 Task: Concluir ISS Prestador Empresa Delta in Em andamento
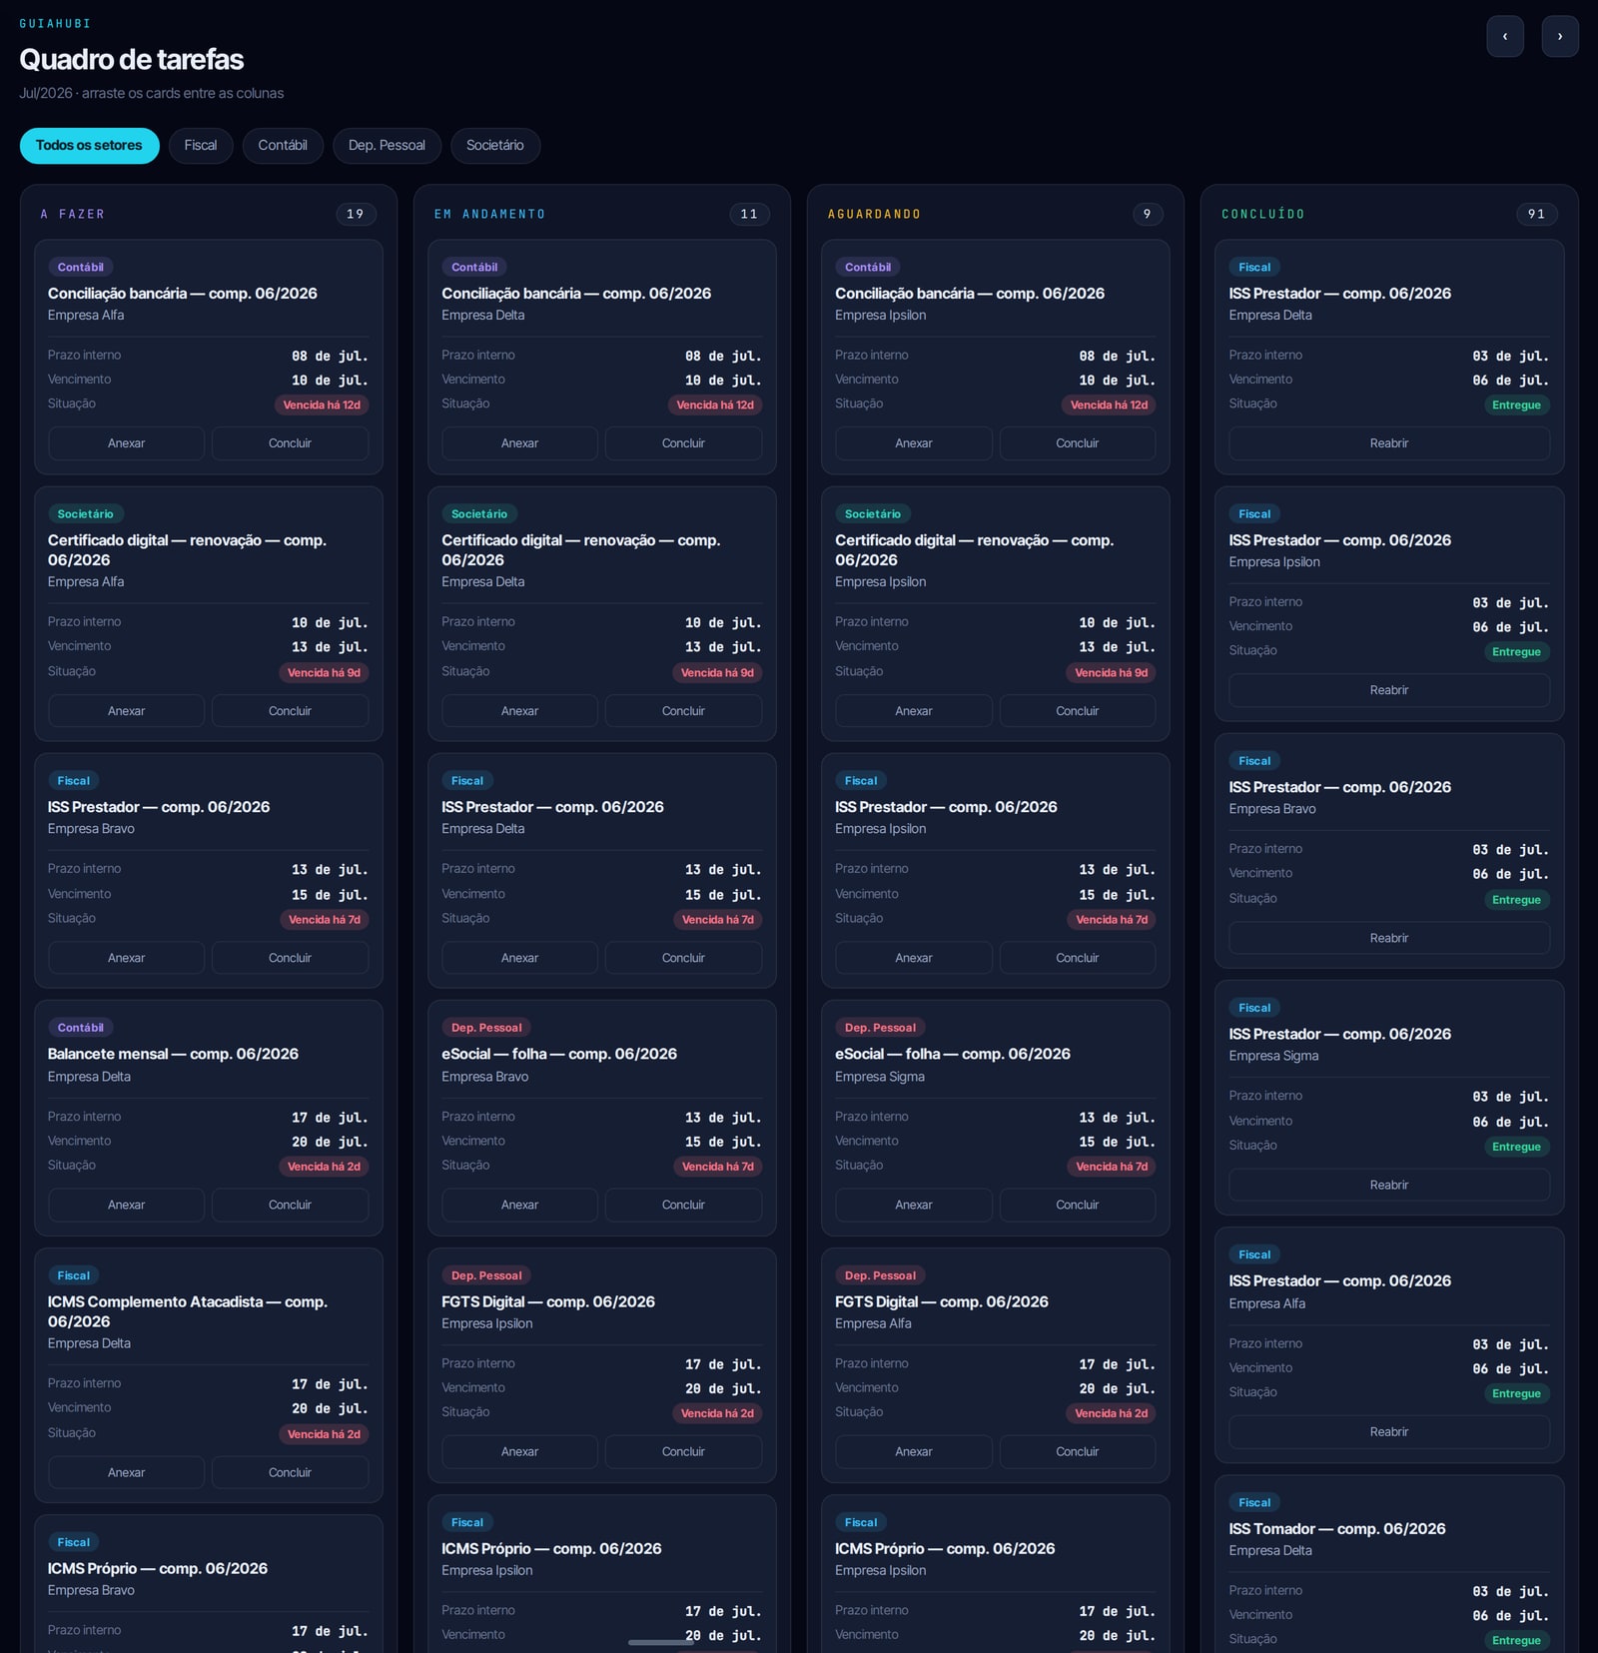coord(683,958)
